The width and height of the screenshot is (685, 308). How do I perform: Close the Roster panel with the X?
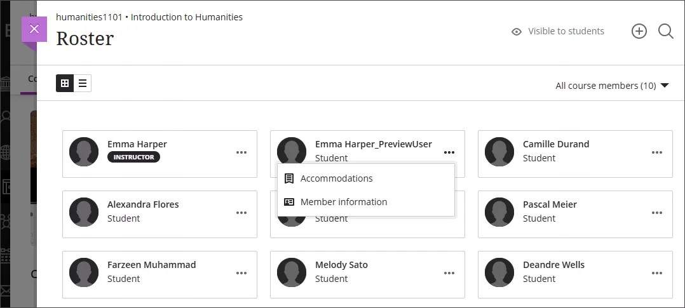[34, 29]
